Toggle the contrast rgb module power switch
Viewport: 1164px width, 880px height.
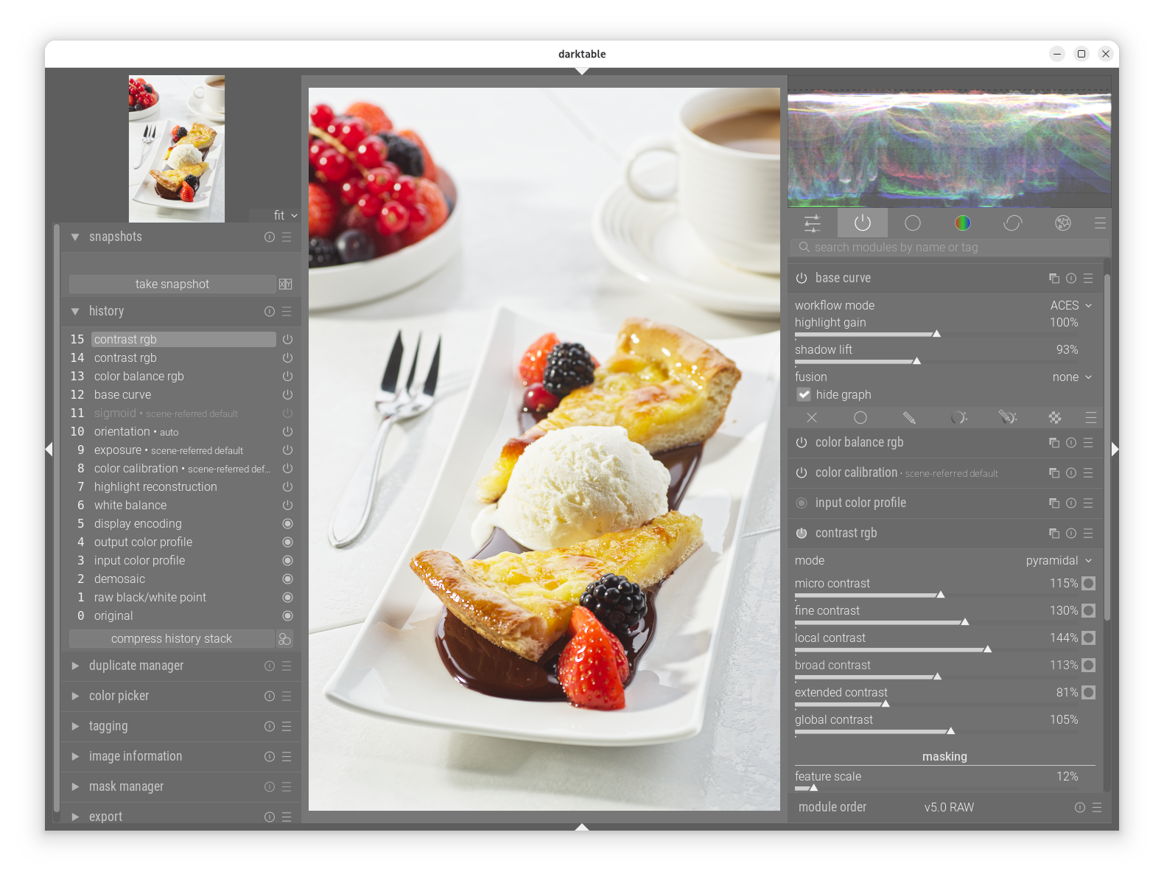pos(802,533)
